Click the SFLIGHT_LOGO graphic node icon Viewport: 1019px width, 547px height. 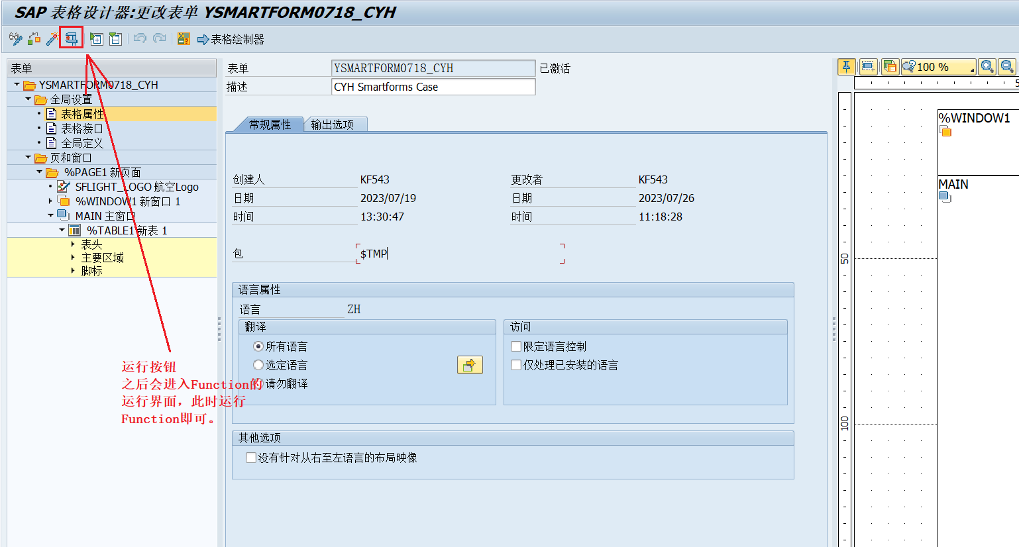tap(64, 187)
